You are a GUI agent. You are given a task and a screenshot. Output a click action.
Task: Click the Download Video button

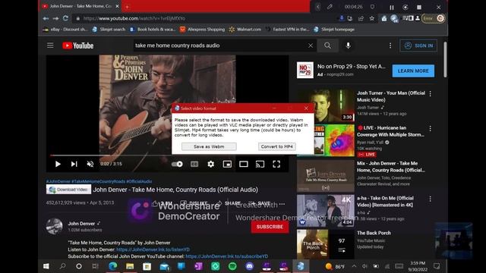[x=68, y=190]
